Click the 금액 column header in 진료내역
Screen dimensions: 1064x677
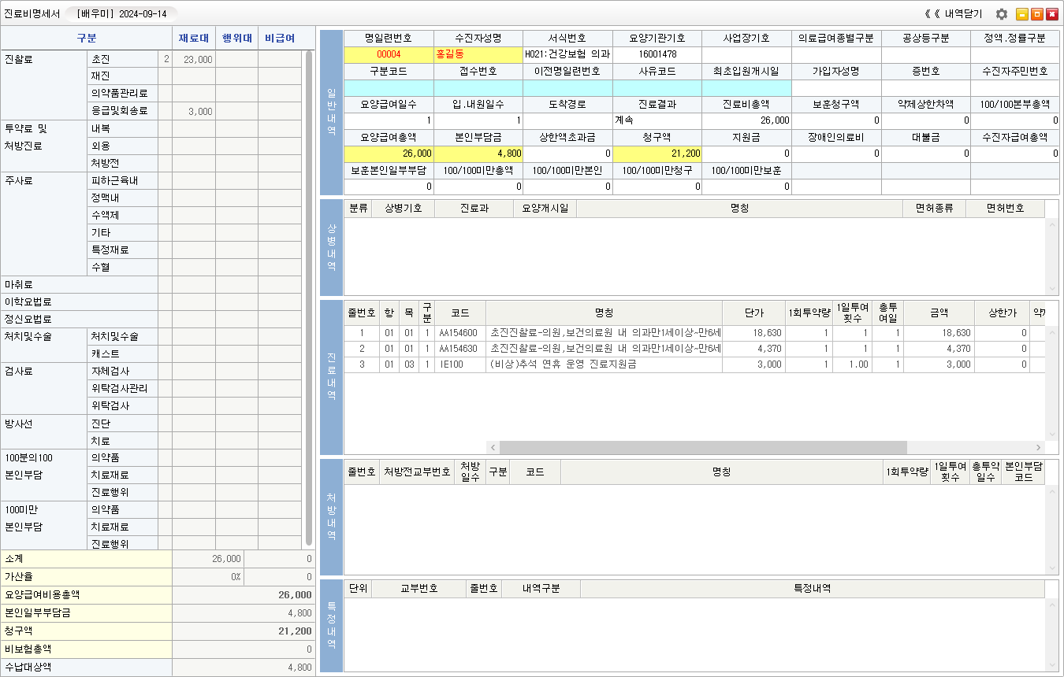[938, 313]
